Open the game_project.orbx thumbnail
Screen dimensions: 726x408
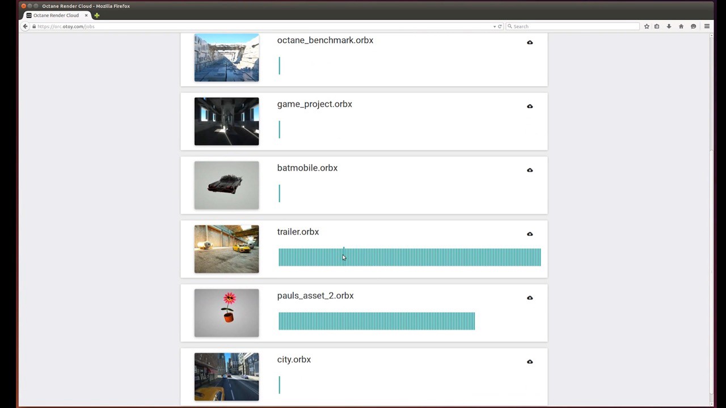(226, 121)
